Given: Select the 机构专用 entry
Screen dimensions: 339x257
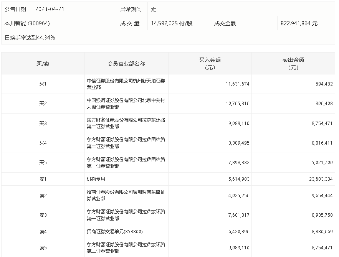Looking at the screenshot, I should pos(96,179).
